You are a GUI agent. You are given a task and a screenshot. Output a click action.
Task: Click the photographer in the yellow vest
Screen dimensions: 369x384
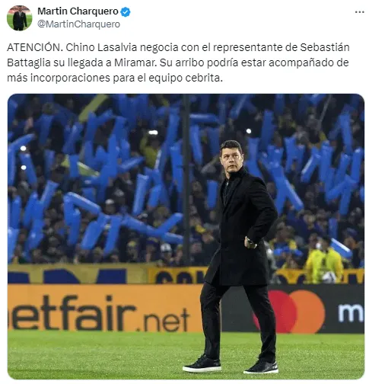pyautogui.click(x=323, y=261)
